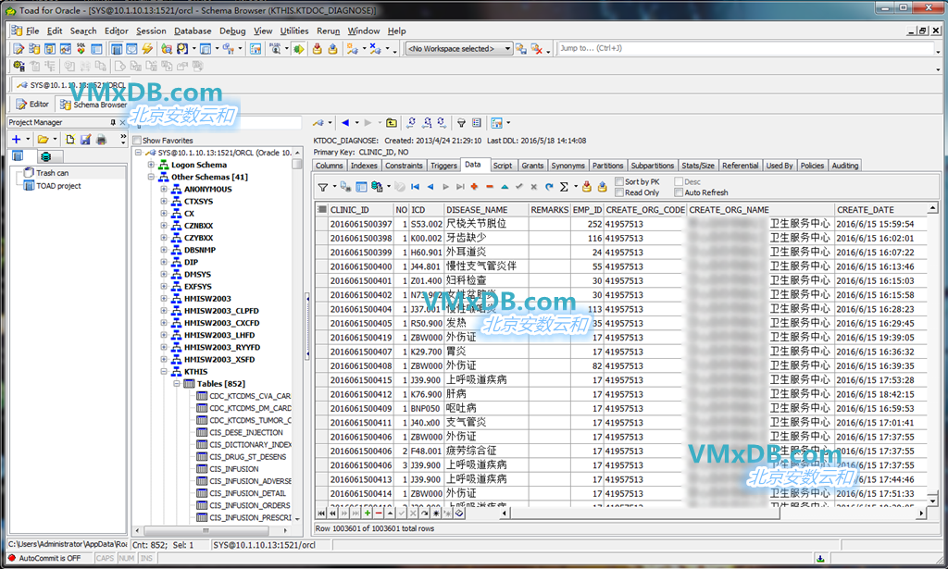Open the Database menu
This screenshot has height=569, width=948.
coord(193,31)
